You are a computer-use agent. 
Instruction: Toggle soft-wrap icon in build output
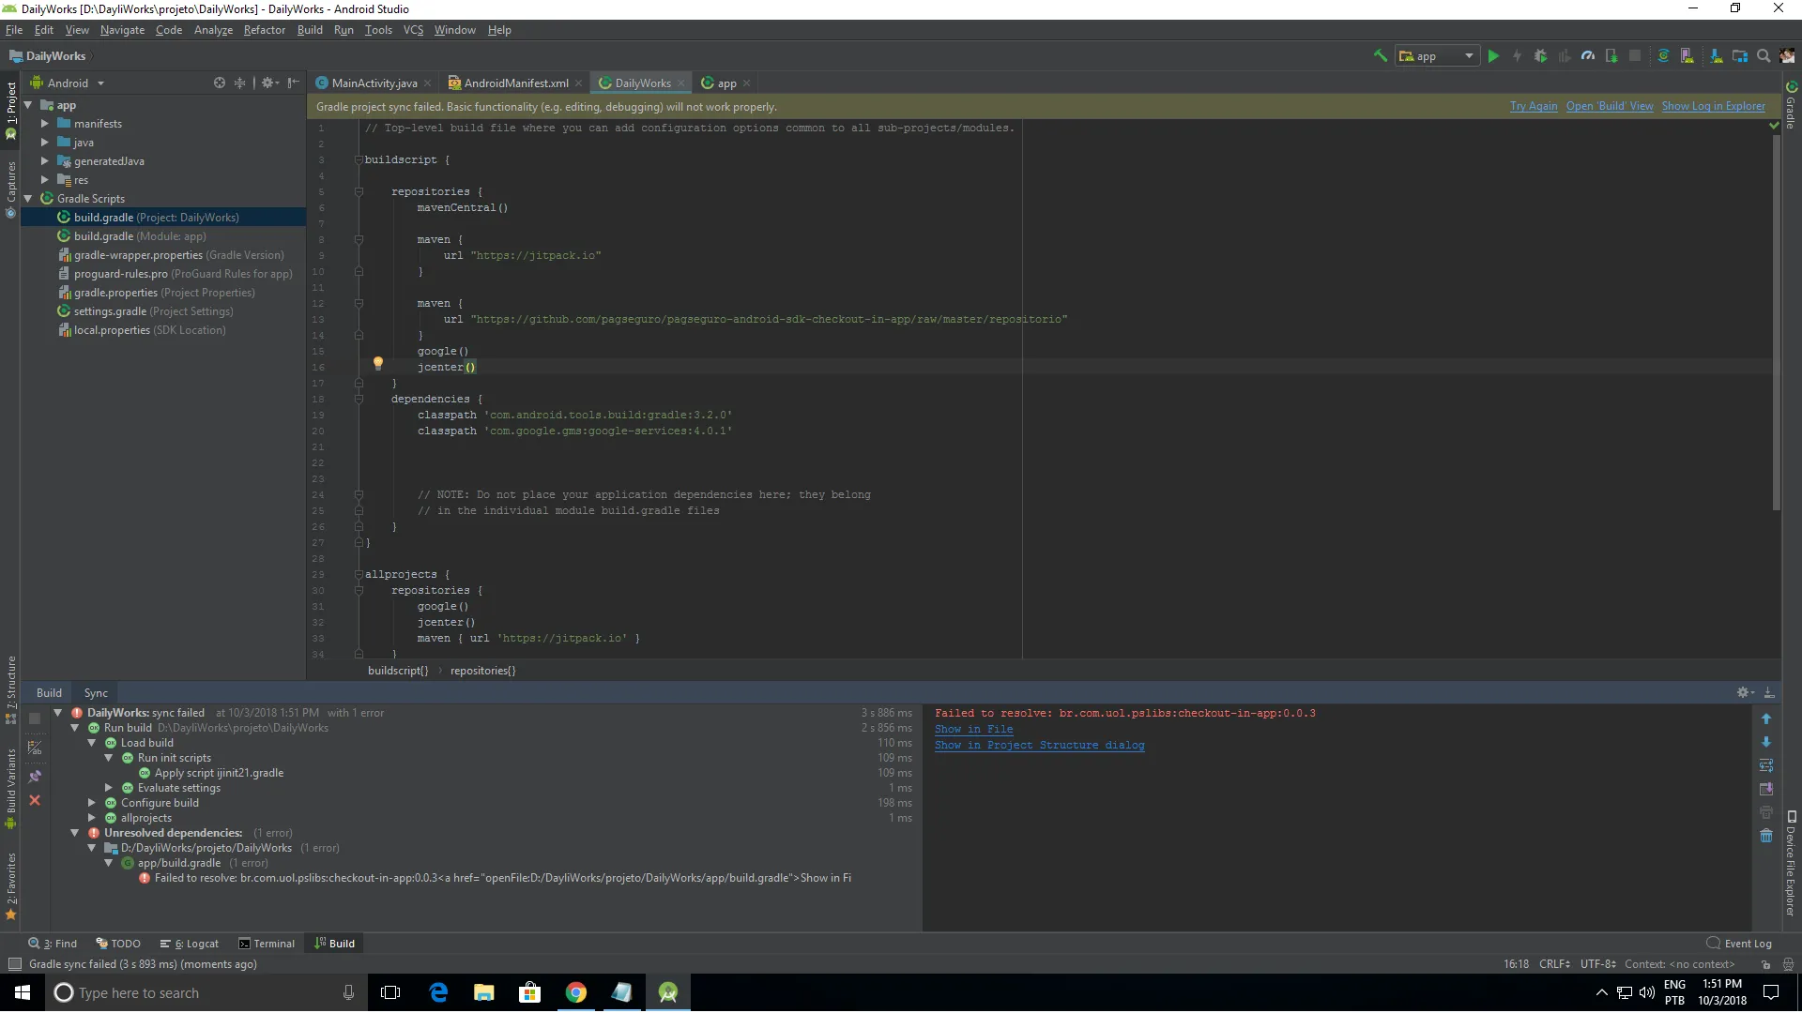[x=1765, y=765]
